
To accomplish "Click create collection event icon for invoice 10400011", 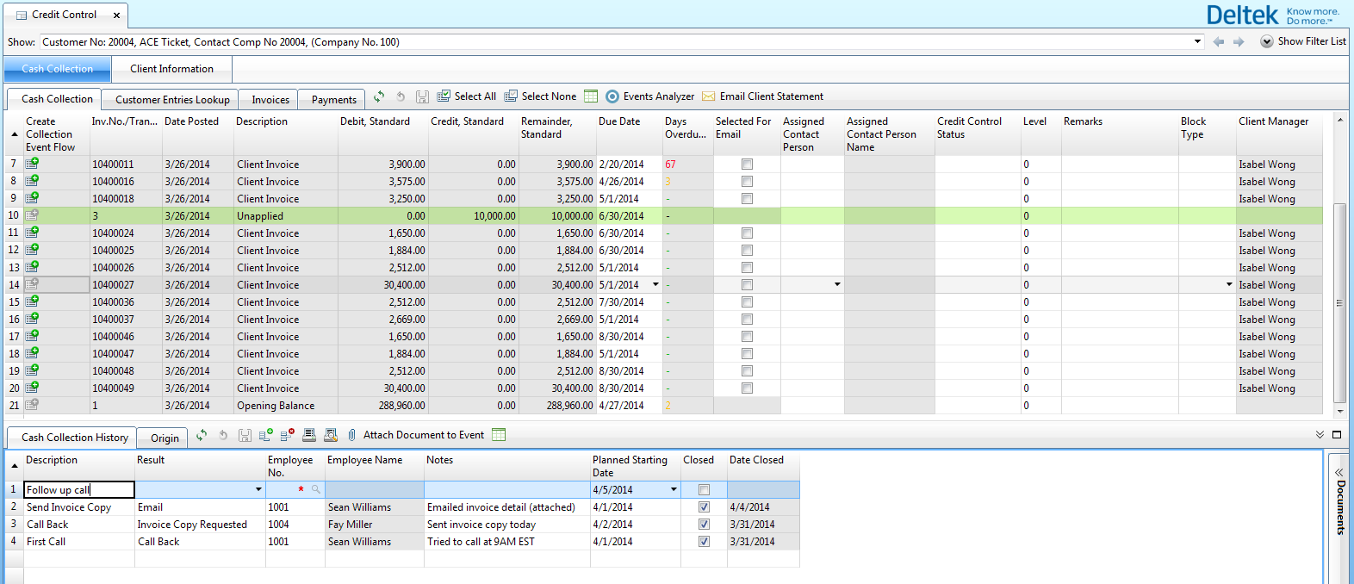I will pyautogui.click(x=32, y=164).
